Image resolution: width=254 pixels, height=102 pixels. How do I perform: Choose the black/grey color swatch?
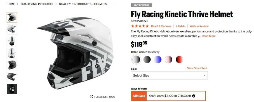pyautogui.click(x=147, y=60)
